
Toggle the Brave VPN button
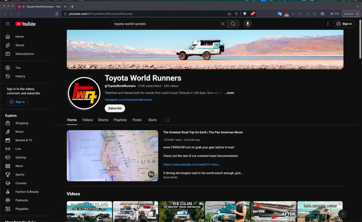tap(335, 14)
